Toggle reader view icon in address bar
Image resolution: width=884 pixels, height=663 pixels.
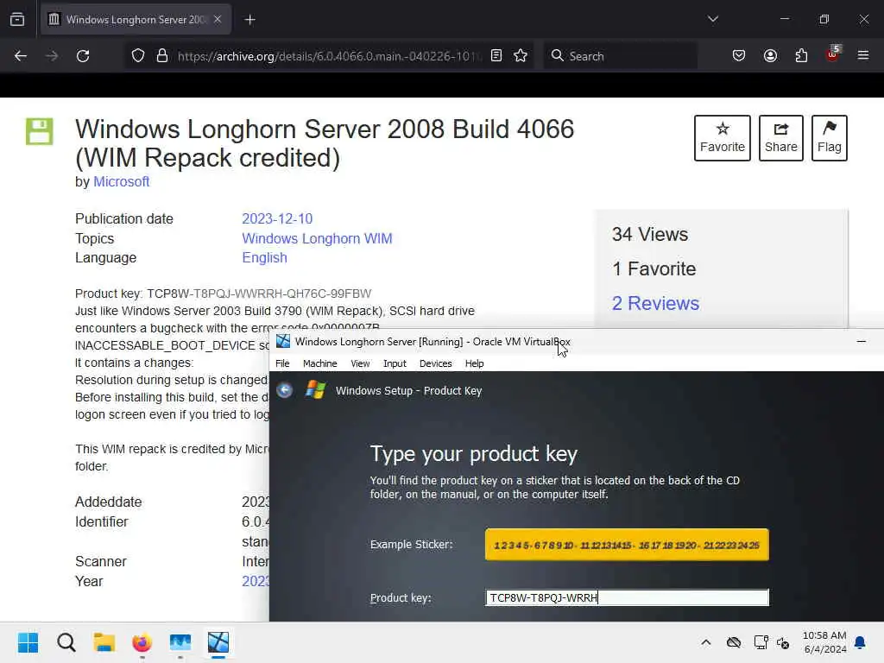[496, 55]
